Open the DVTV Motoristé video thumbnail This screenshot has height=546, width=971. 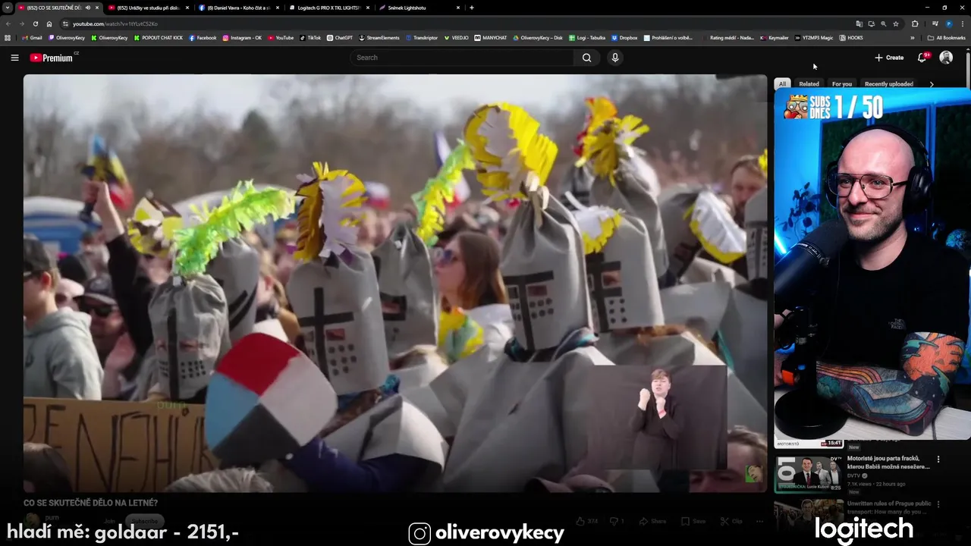click(x=809, y=473)
